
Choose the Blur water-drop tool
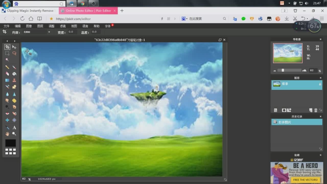coord(7,94)
